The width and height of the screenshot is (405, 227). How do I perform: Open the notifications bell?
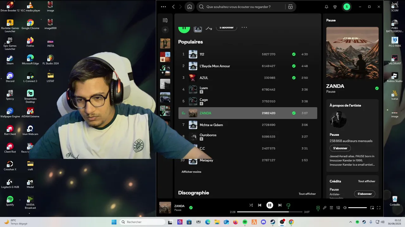[327, 7]
